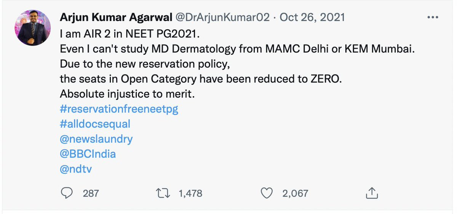Click the line 'I am AIR 2 in NEET PG2021.'
Screen dimensions: 457x214
coord(129,34)
